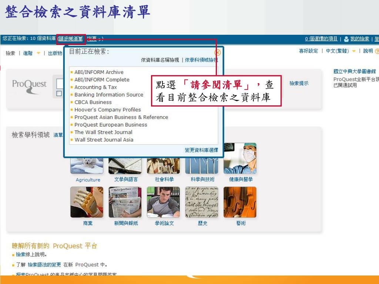Open 0 個選擇的項目 link

[321, 38]
